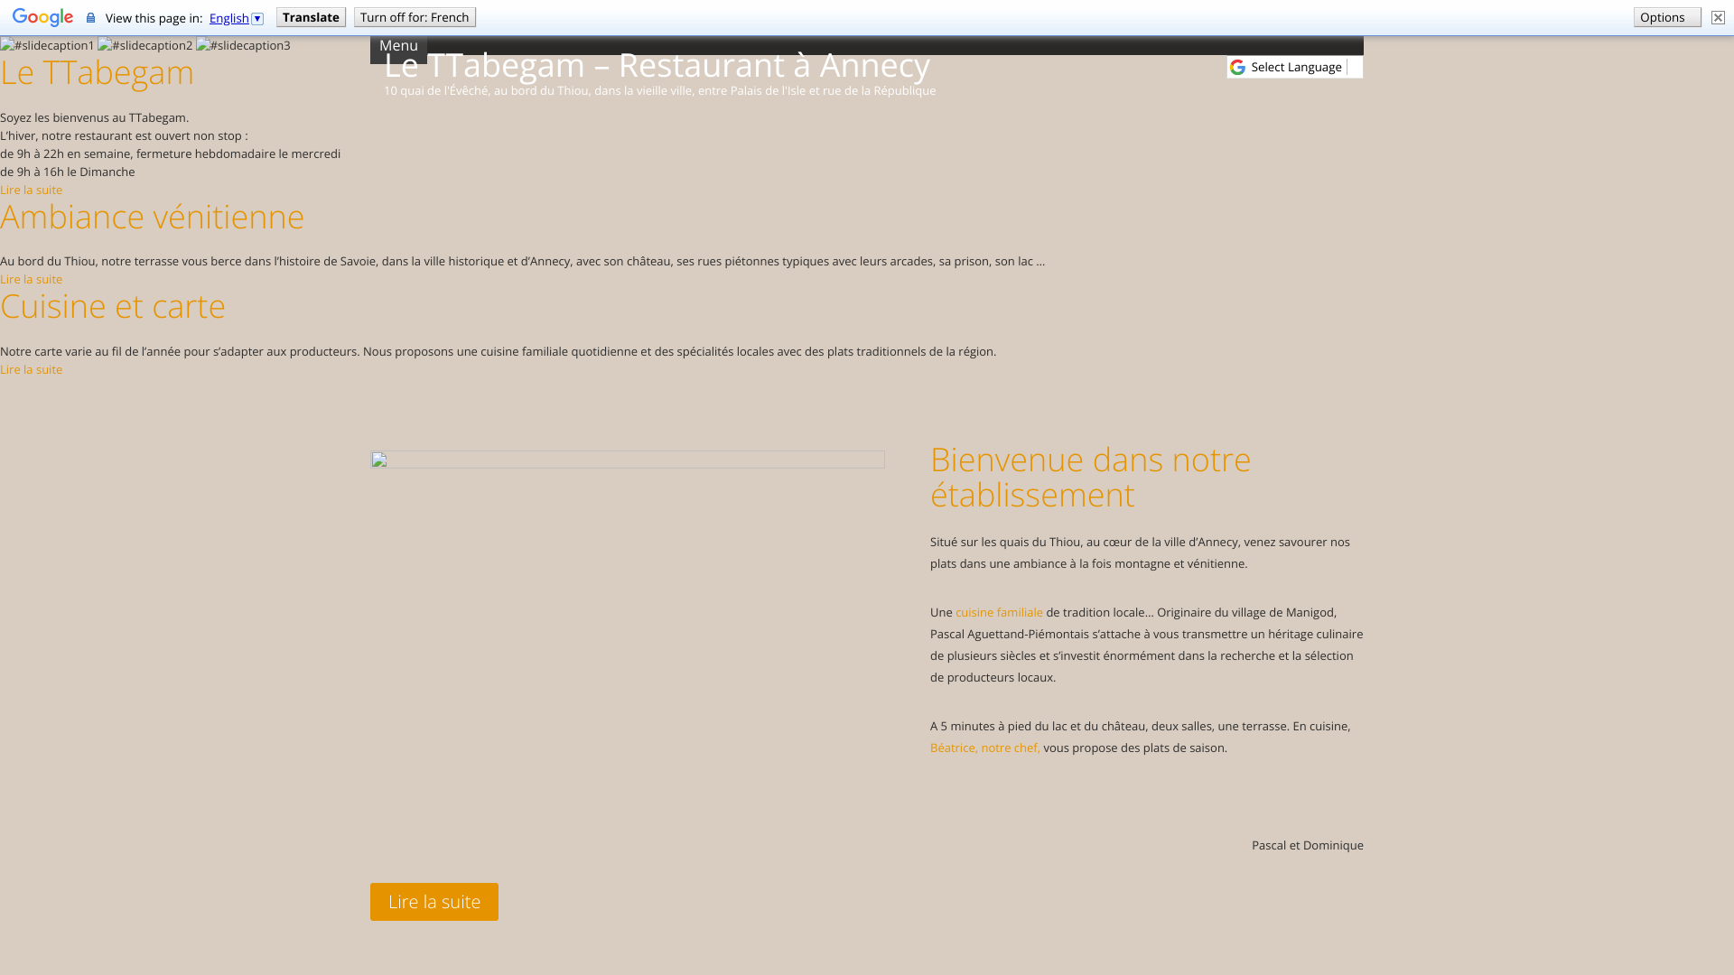
Task: Click the Google G icon in language selector
Action: (x=1237, y=68)
